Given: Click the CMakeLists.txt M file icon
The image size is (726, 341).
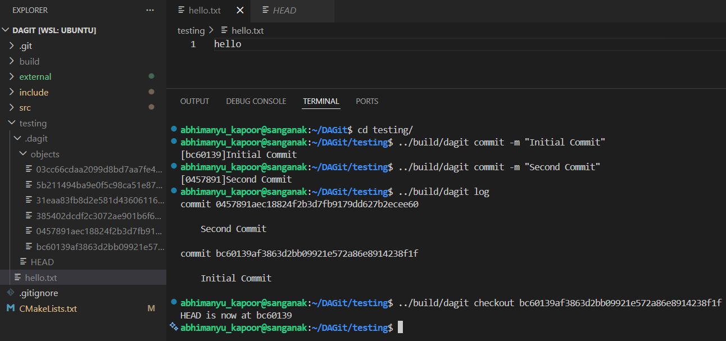Looking at the screenshot, I should pyautogui.click(x=11, y=308).
